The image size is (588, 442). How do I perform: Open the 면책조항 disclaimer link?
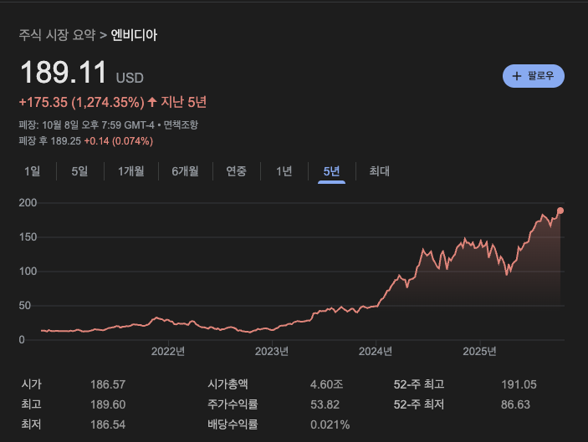pos(181,124)
